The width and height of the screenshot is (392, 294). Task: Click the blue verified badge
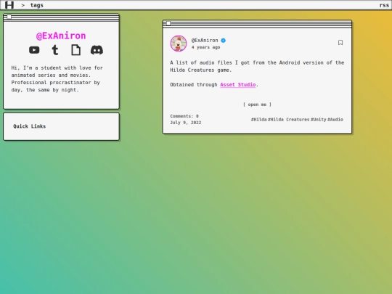[224, 40]
